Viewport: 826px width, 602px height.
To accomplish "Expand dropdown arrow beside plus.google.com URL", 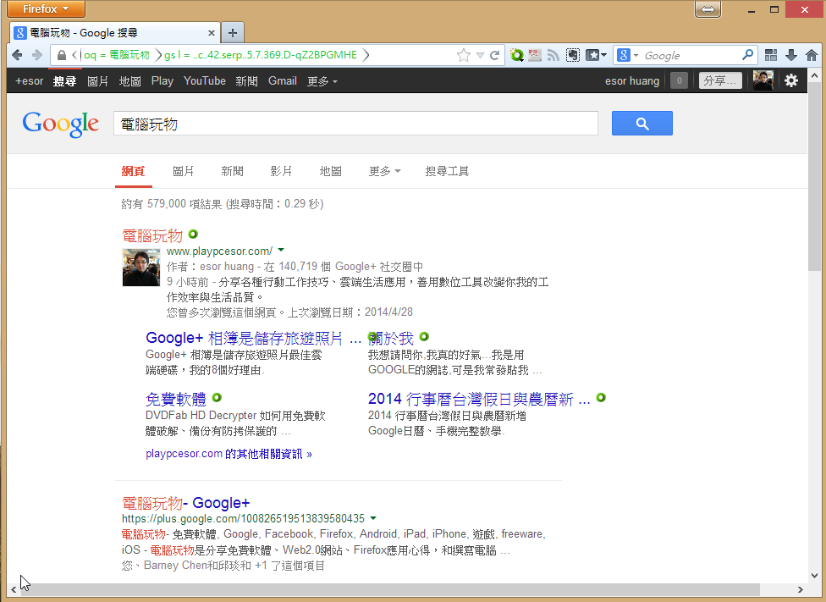I will (373, 518).
